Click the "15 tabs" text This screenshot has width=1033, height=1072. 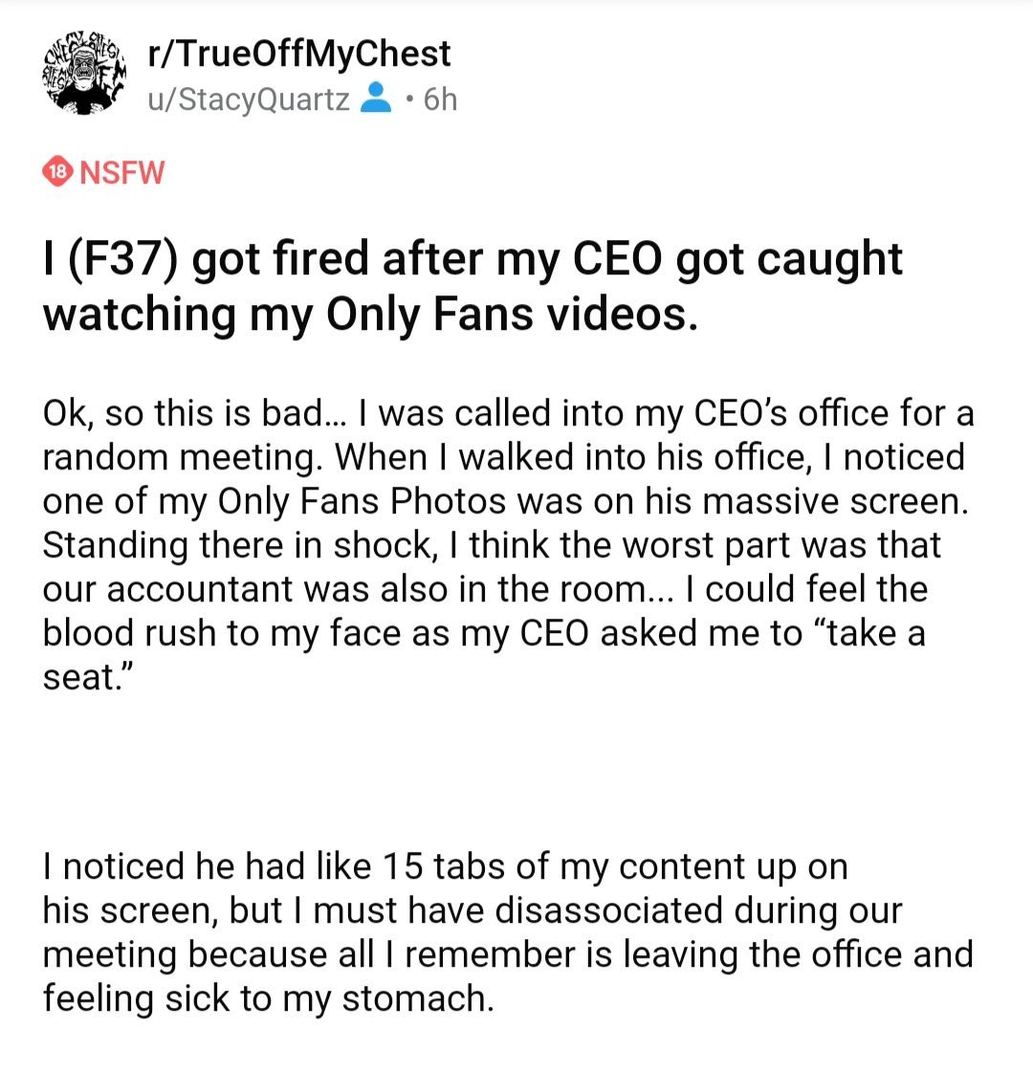(x=445, y=866)
